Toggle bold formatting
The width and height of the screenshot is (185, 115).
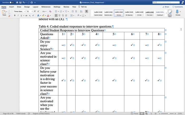coord(15,16)
